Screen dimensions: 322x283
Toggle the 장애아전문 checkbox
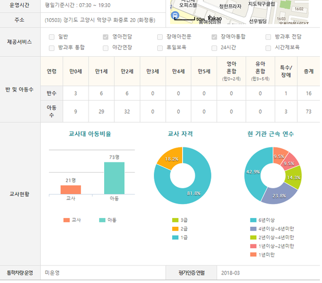[x=160, y=37]
